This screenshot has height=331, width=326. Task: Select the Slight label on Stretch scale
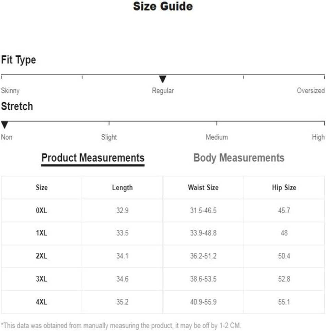pyautogui.click(x=109, y=137)
